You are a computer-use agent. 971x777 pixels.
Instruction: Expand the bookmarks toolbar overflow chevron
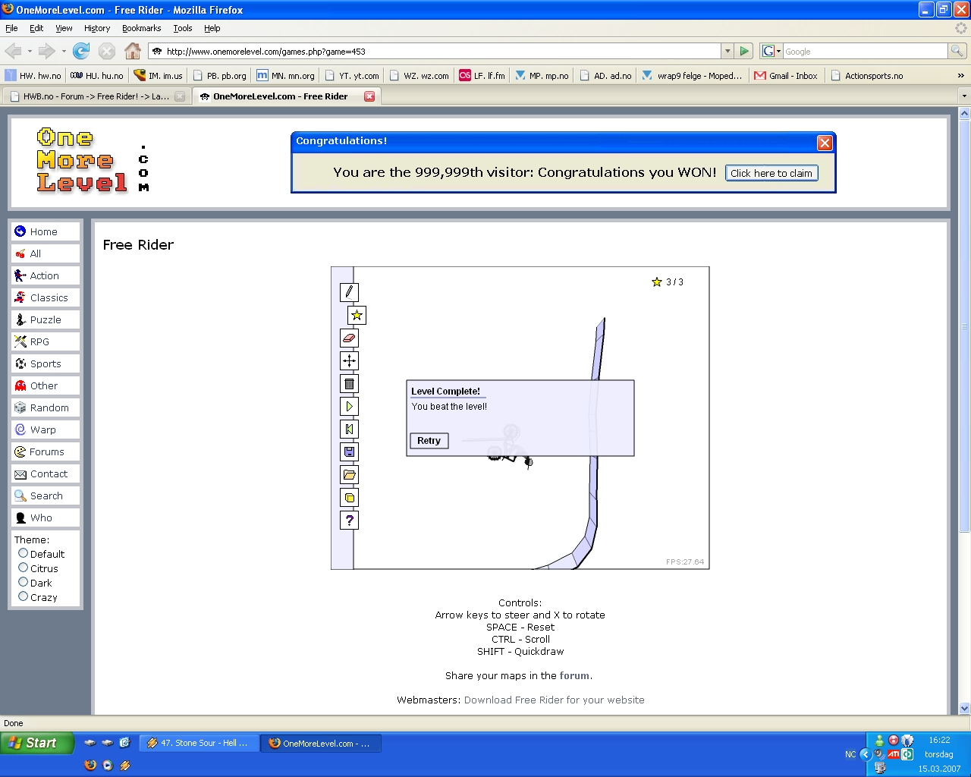[961, 76]
